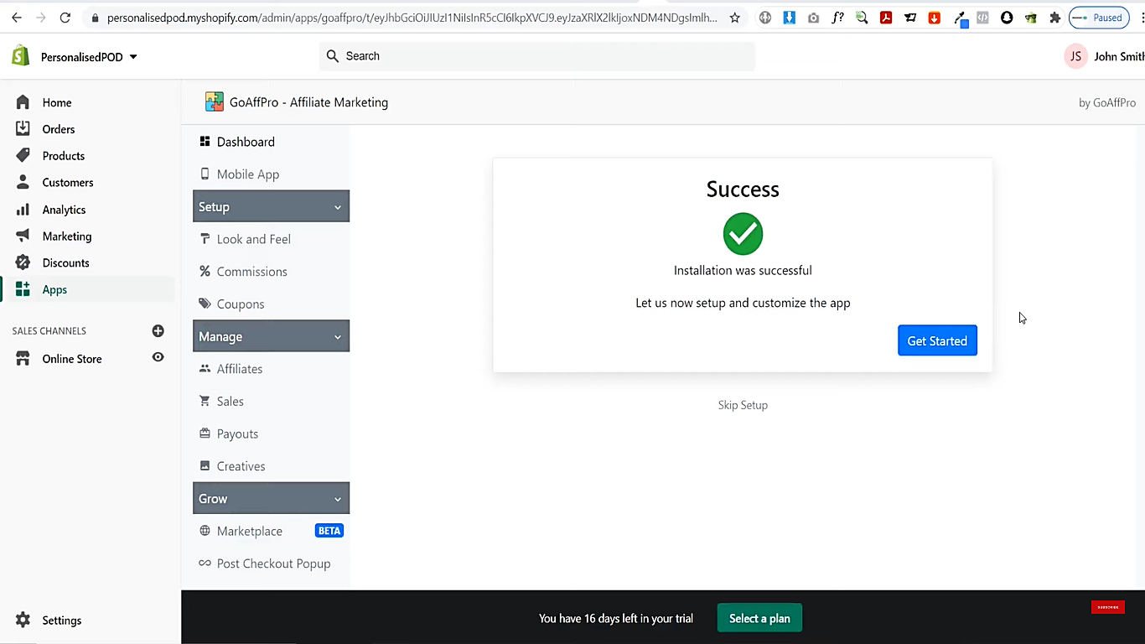The height and width of the screenshot is (644, 1145).
Task: Open the PersonalisedPOD store switcher dropdown
Action: [x=89, y=57]
